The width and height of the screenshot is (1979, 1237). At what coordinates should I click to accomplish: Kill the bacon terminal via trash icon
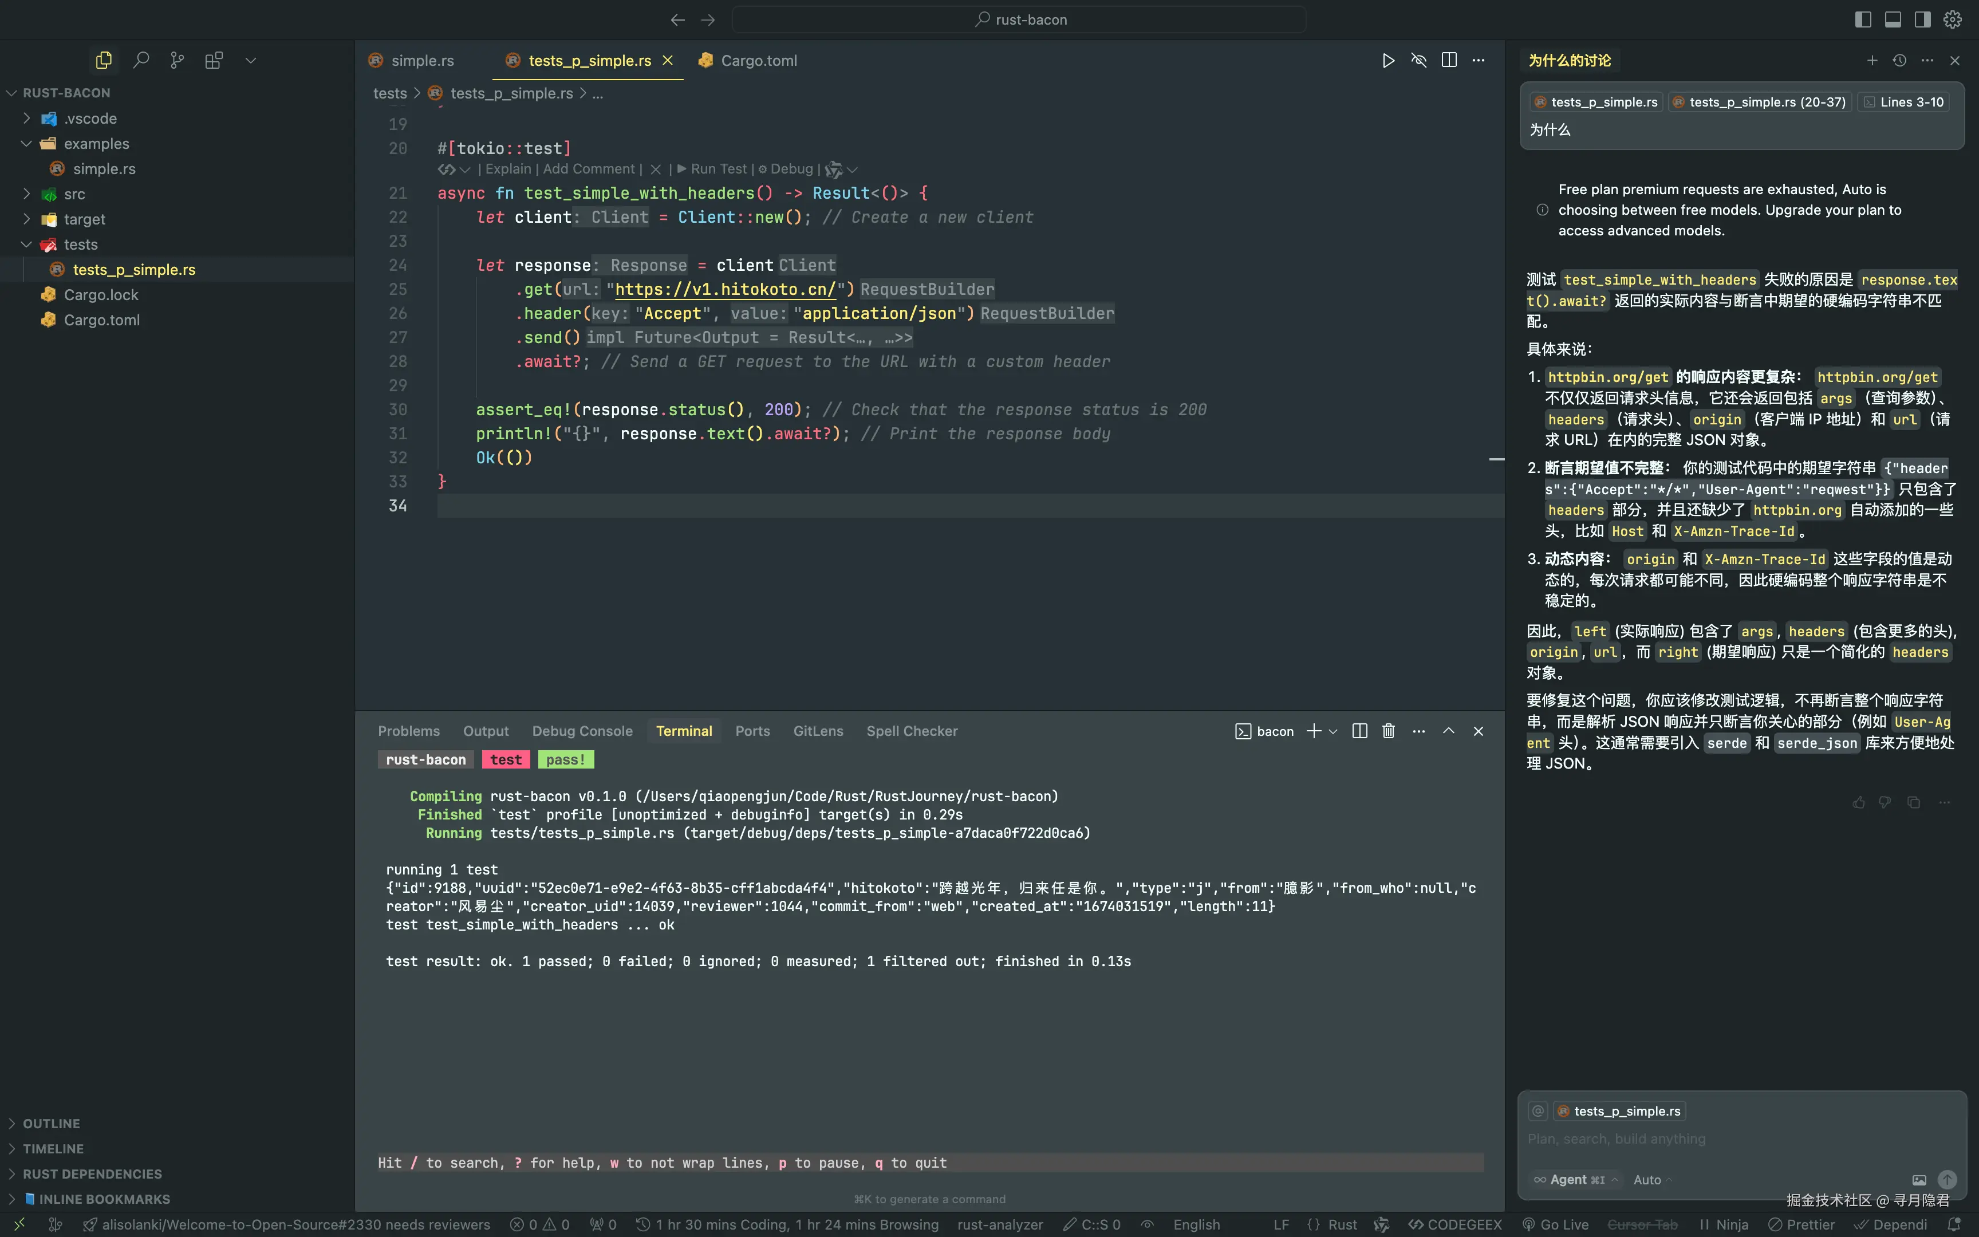1387,731
